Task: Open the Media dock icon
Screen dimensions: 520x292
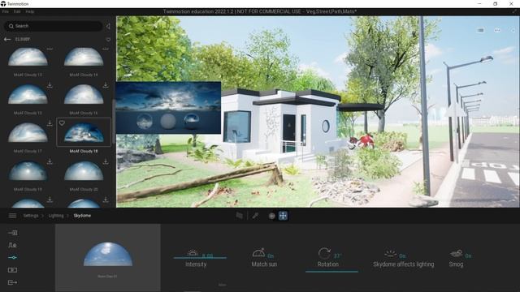Action: click(13, 270)
